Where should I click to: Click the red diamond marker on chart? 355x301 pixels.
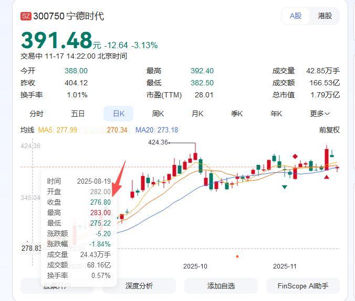(295, 157)
